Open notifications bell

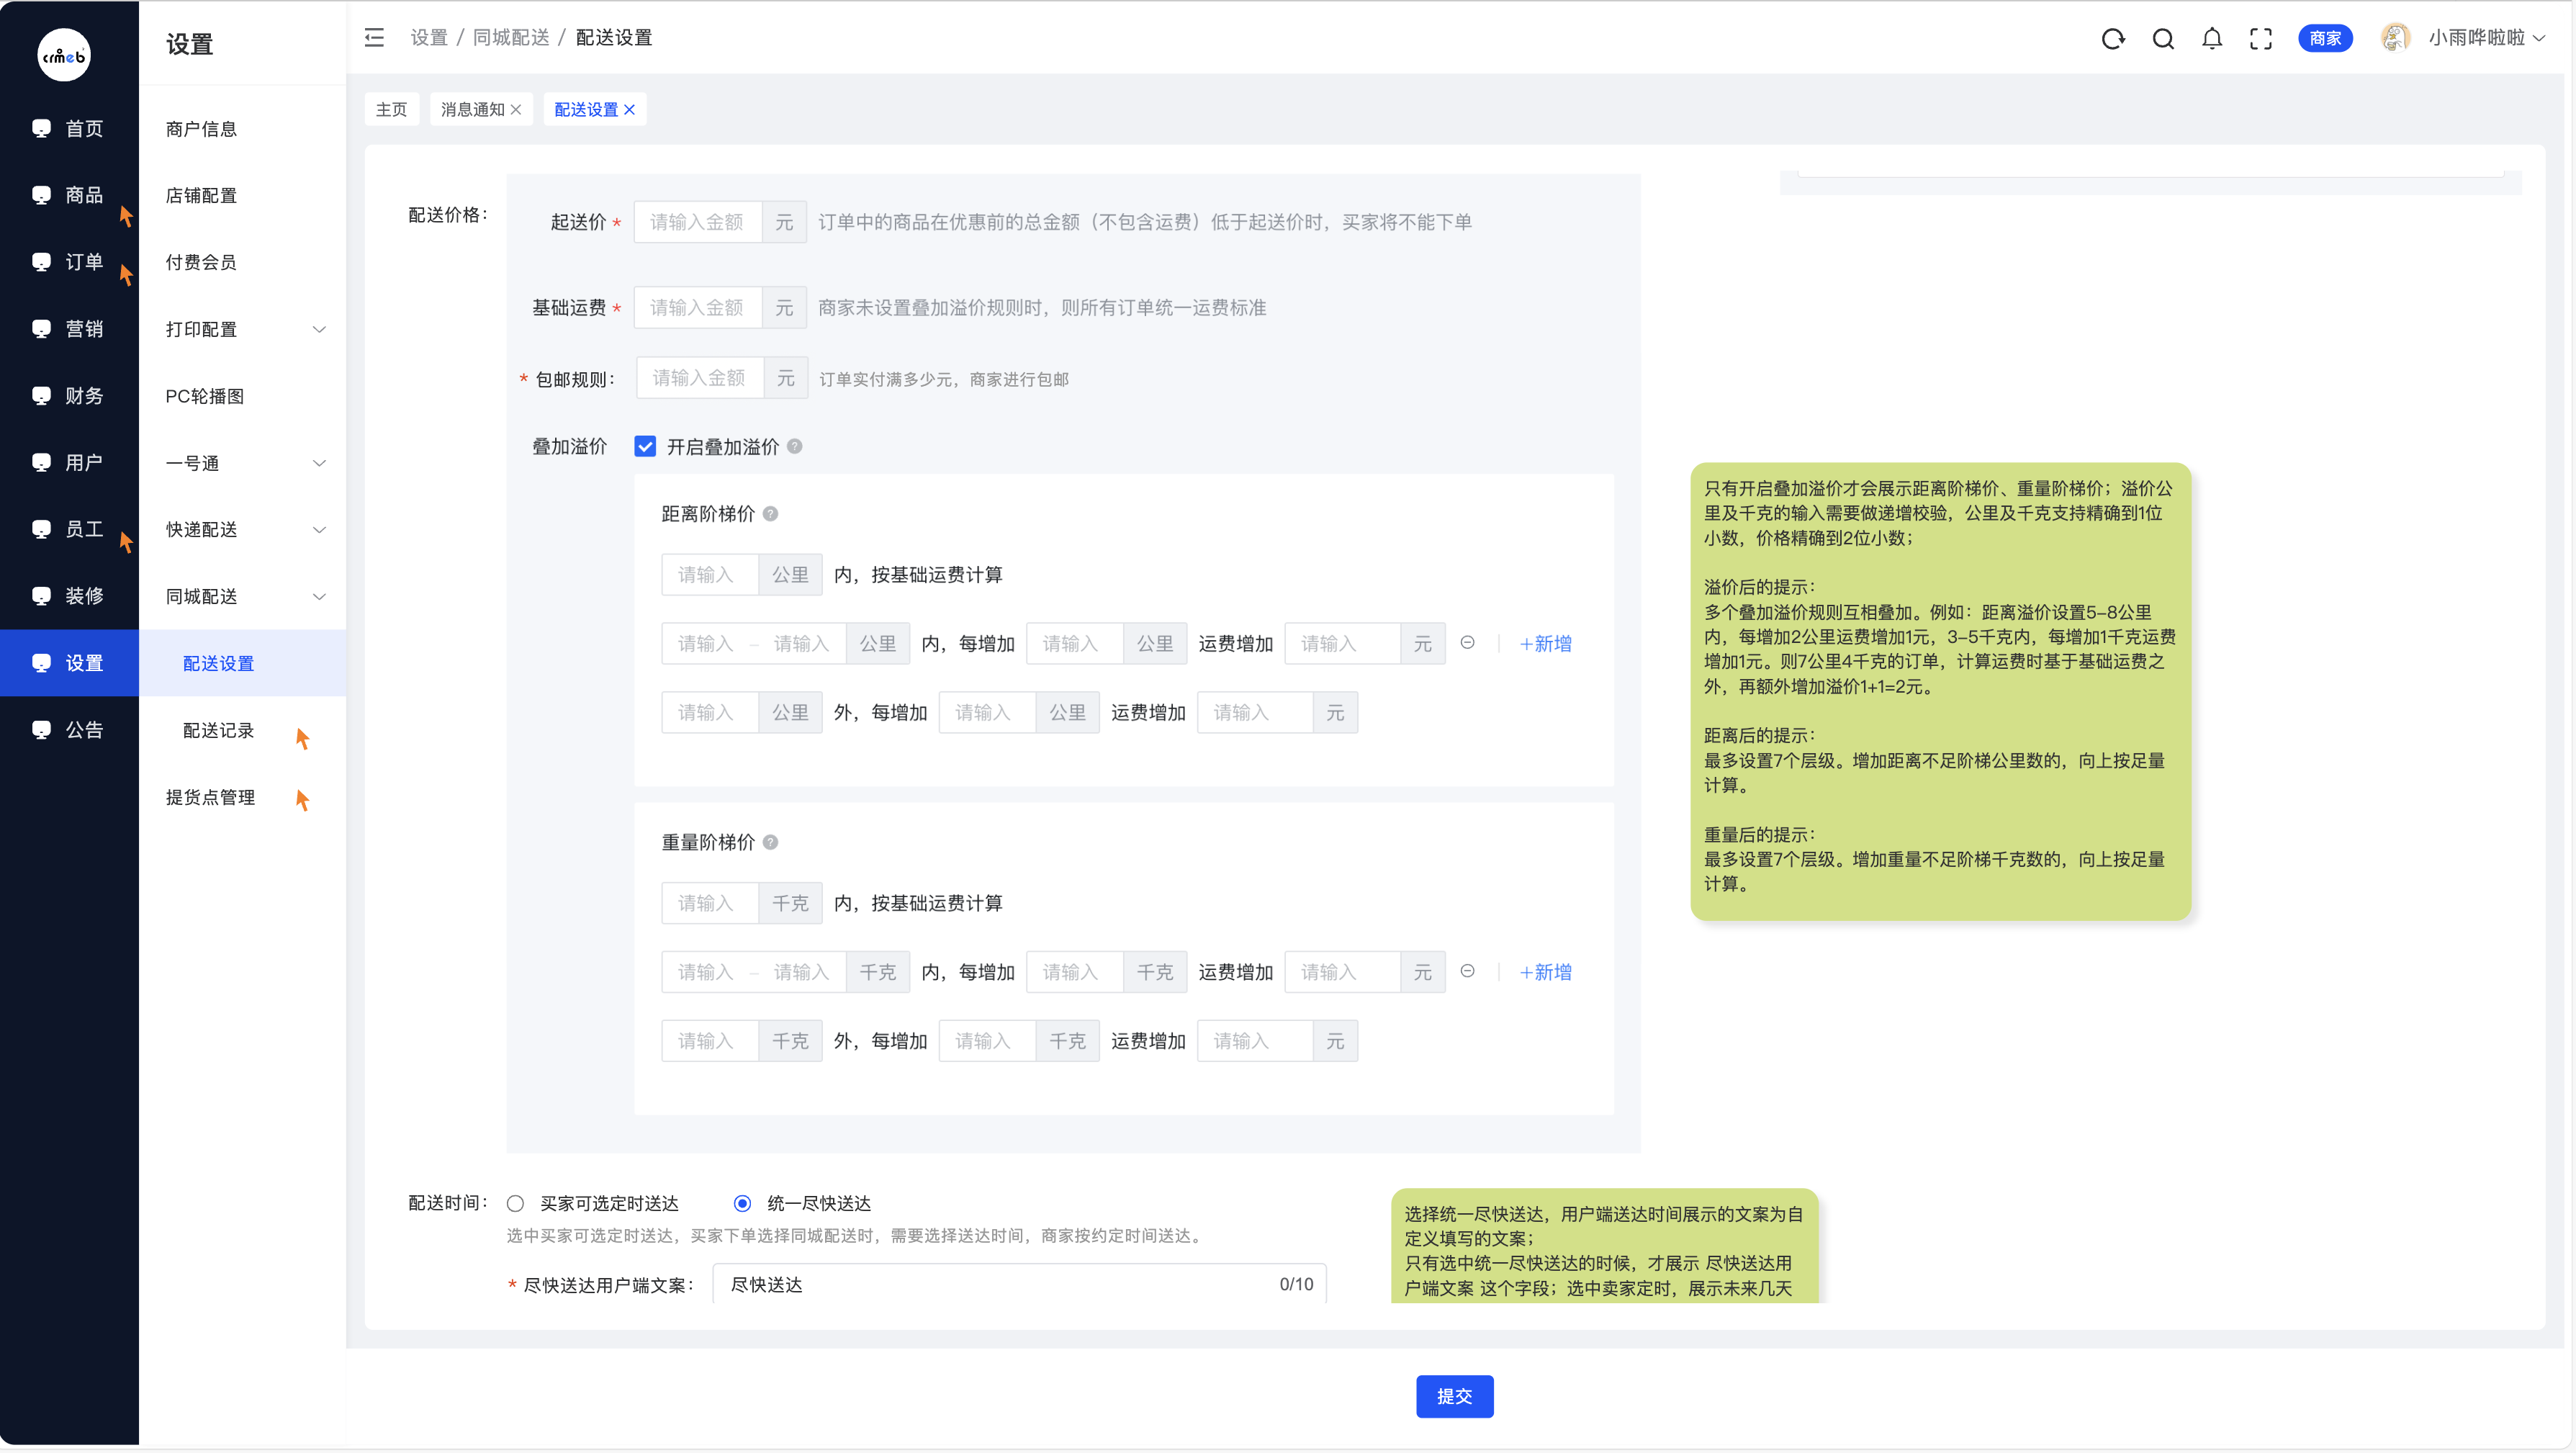tap(2212, 39)
